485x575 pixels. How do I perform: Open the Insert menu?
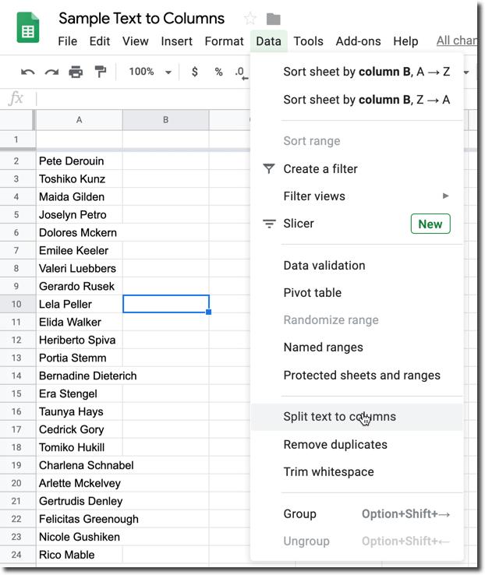pyautogui.click(x=176, y=41)
